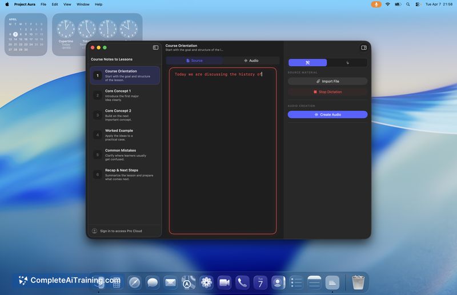Click the Create Audio button

click(327, 115)
